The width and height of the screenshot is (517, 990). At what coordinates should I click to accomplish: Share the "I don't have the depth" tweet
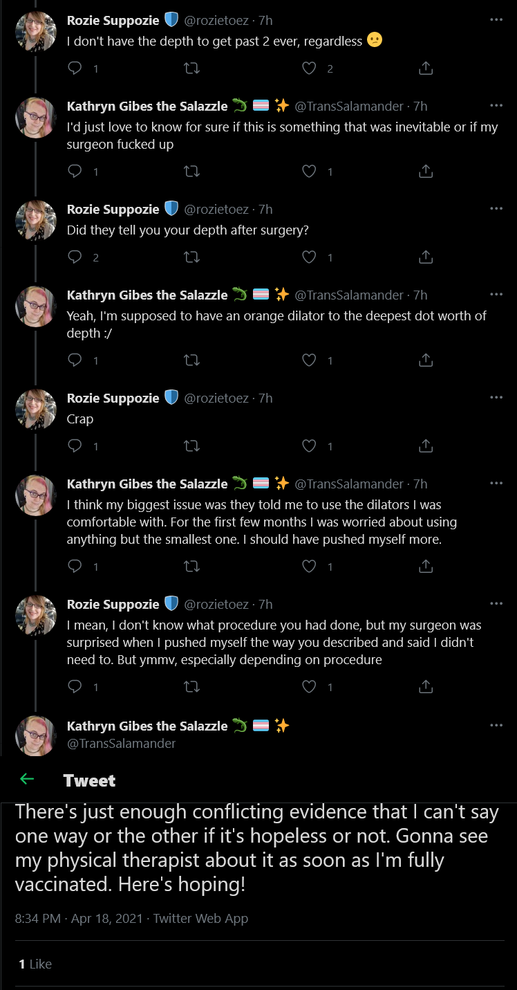426,68
